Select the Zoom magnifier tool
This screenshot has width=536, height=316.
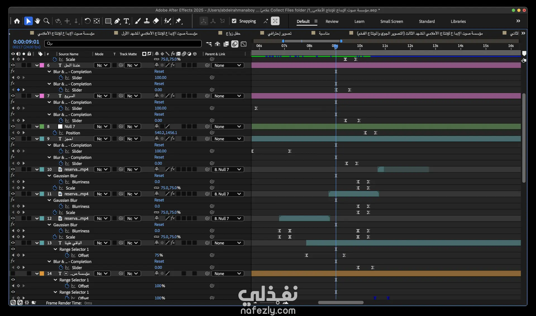47,21
